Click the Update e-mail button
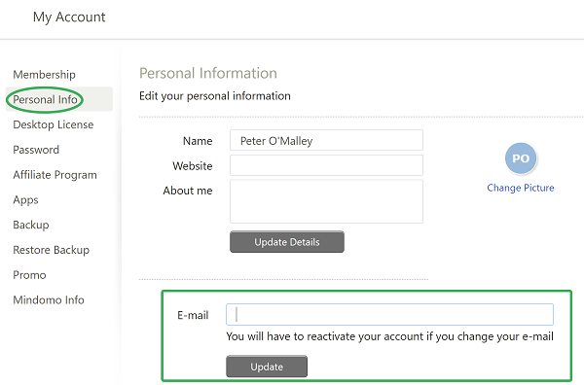 click(267, 367)
